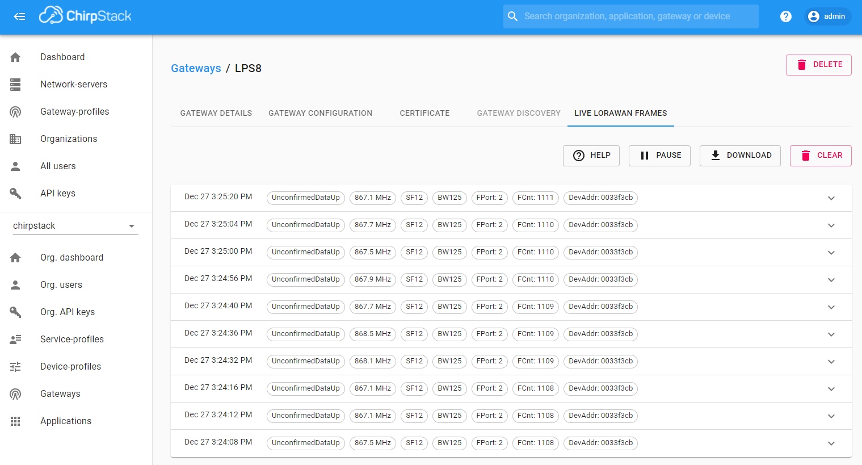
Task: Go to Gateways via breadcrumb link
Action: pos(196,68)
